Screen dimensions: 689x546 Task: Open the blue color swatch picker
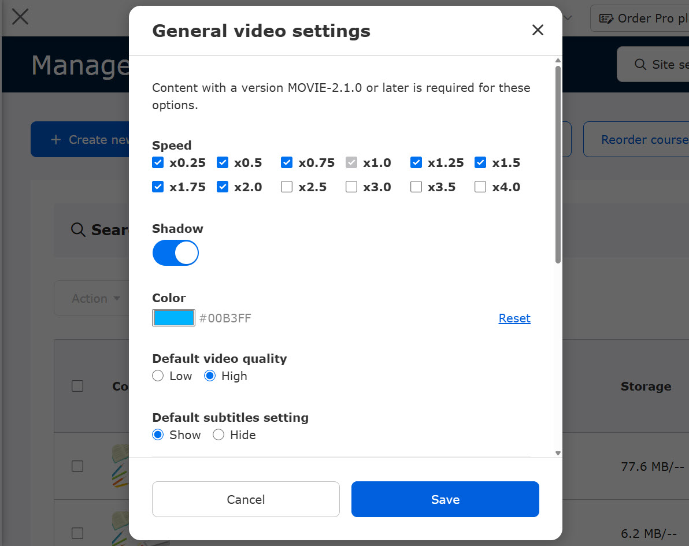point(173,318)
